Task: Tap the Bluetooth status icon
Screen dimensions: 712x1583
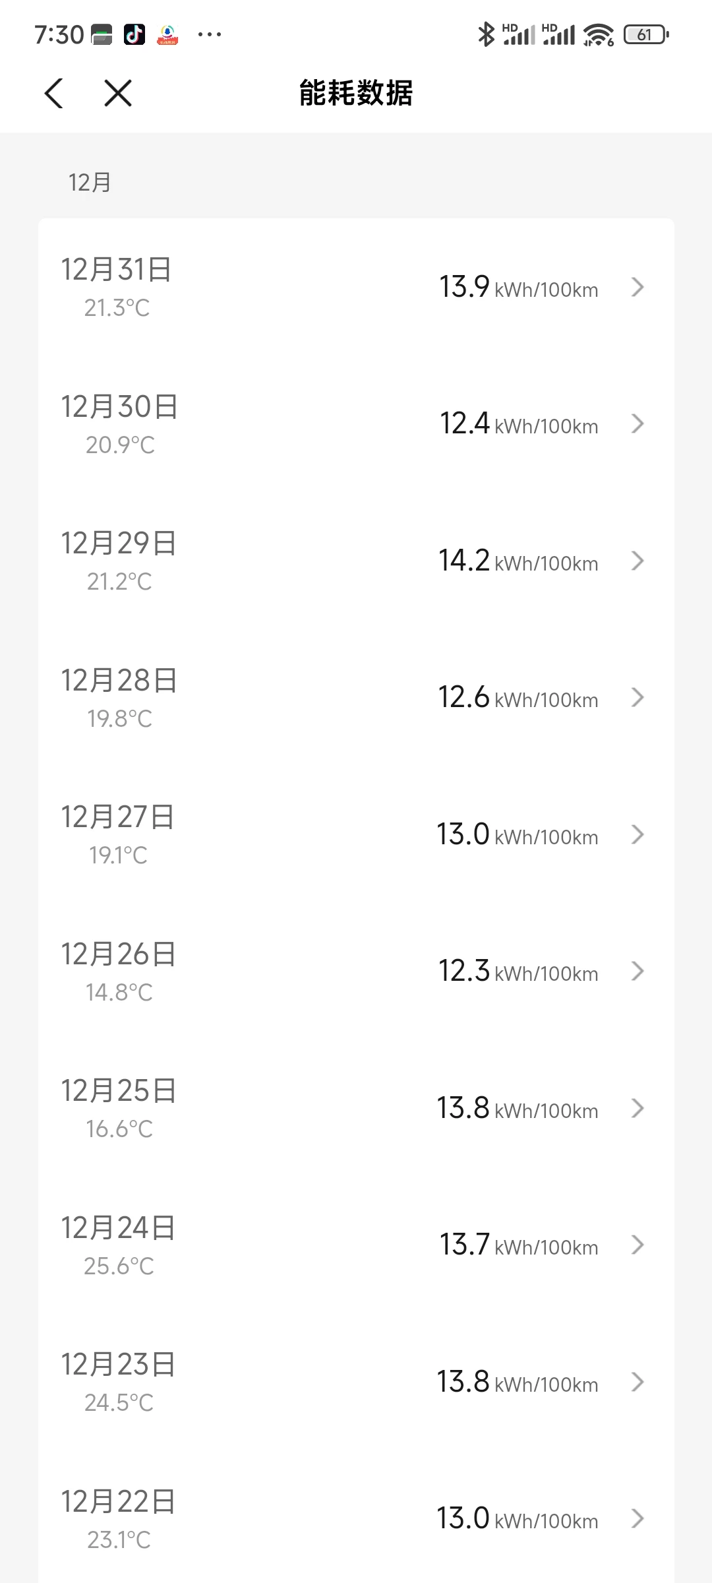Action: (486, 34)
